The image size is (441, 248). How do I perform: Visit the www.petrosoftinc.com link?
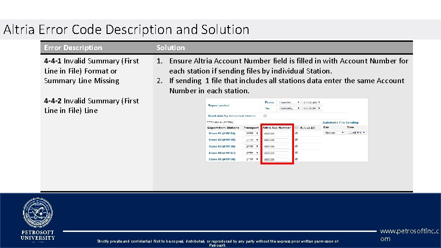pos(409,235)
